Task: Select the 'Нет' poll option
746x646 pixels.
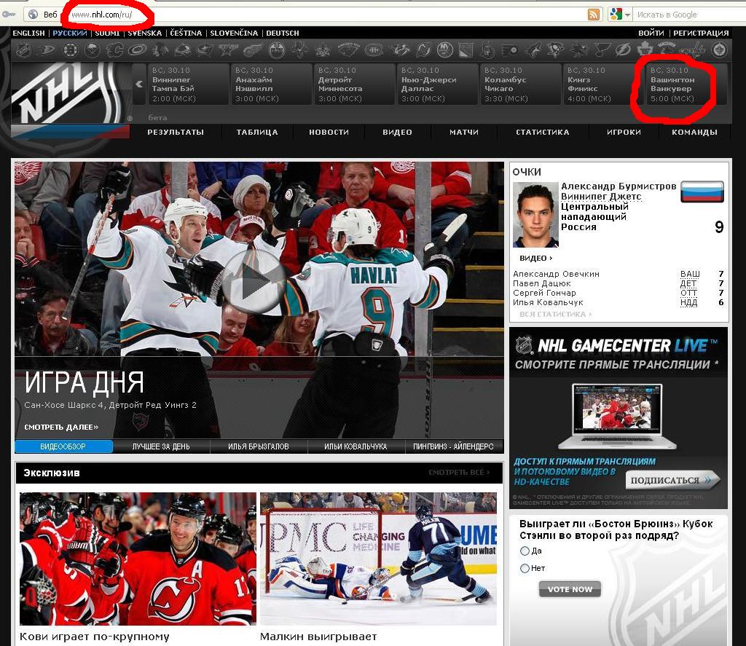Action: pyautogui.click(x=525, y=568)
